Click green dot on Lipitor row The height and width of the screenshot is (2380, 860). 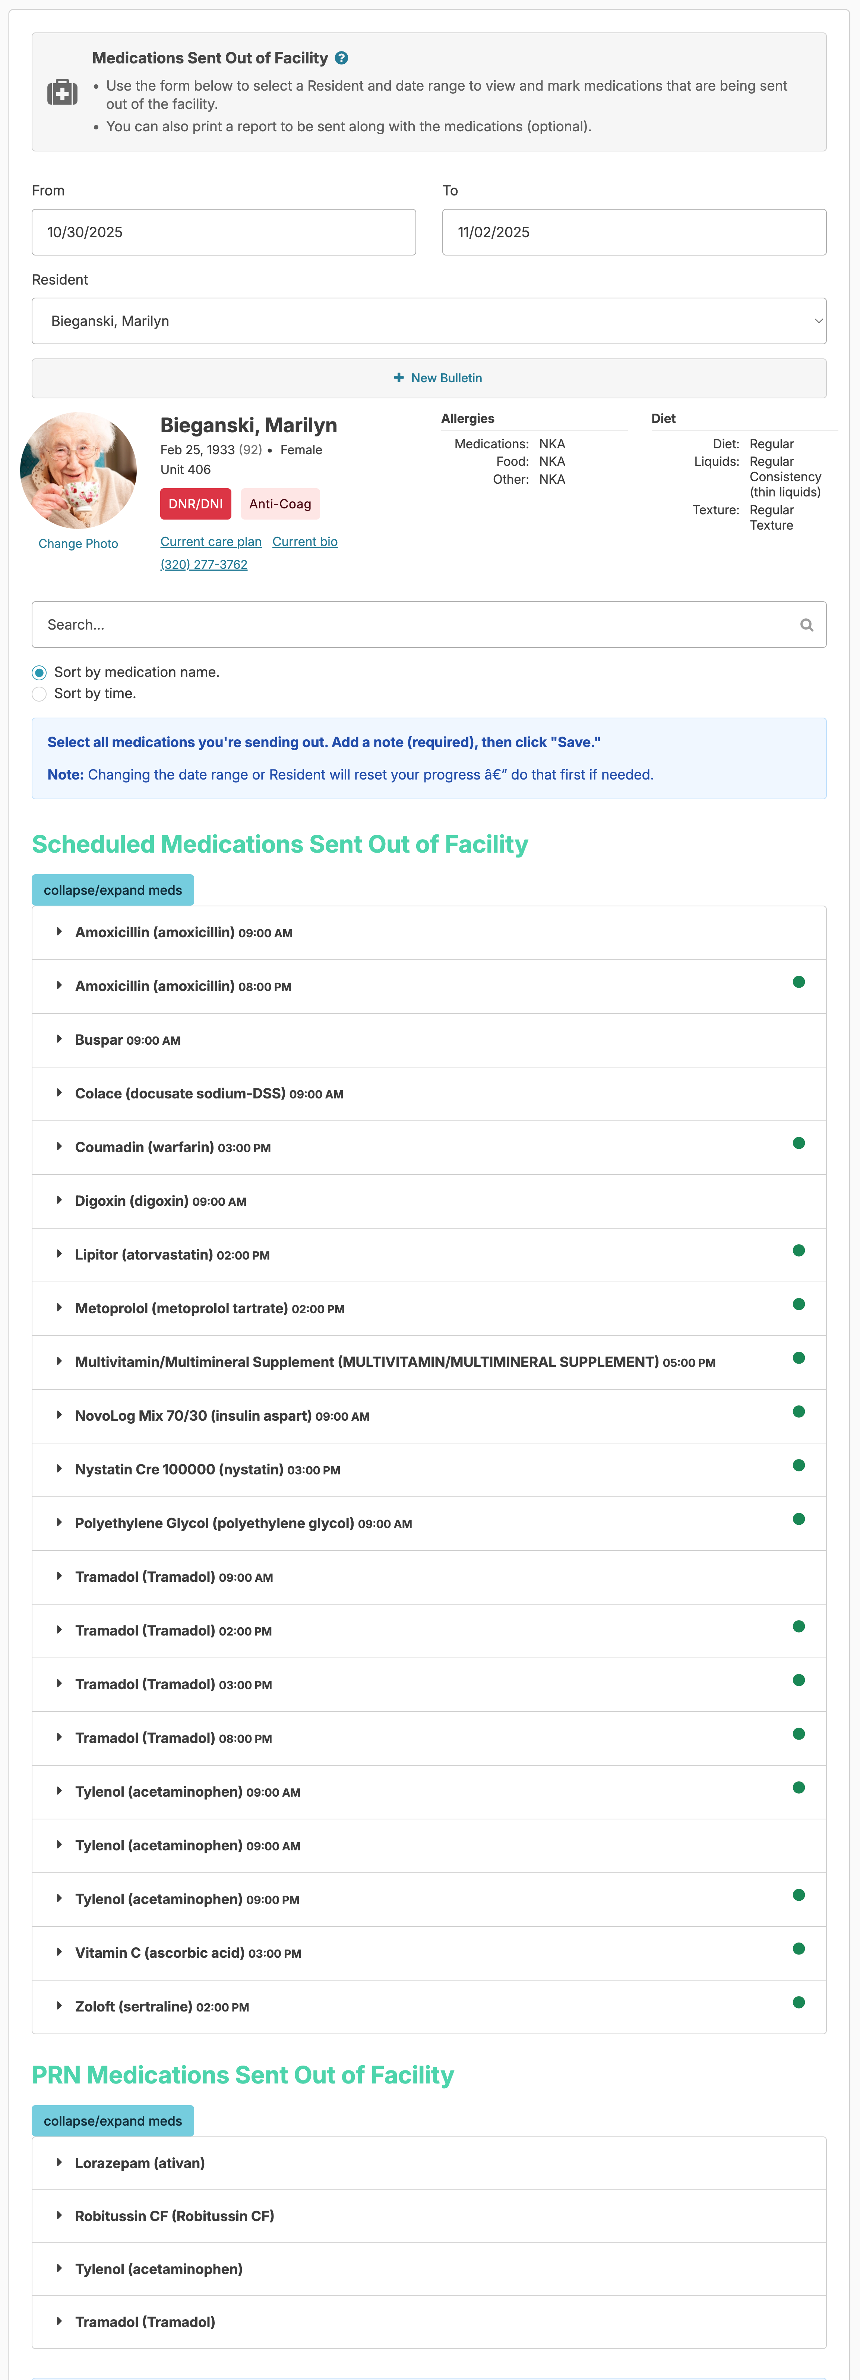pyautogui.click(x=798, y=1251)
